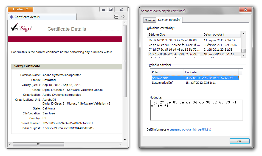Select row 7e d9 67 31 2c 3f d2
Image resolution: width=262 pixels, height=156 pixels.
pyautogui.click(x=194, y=40)
